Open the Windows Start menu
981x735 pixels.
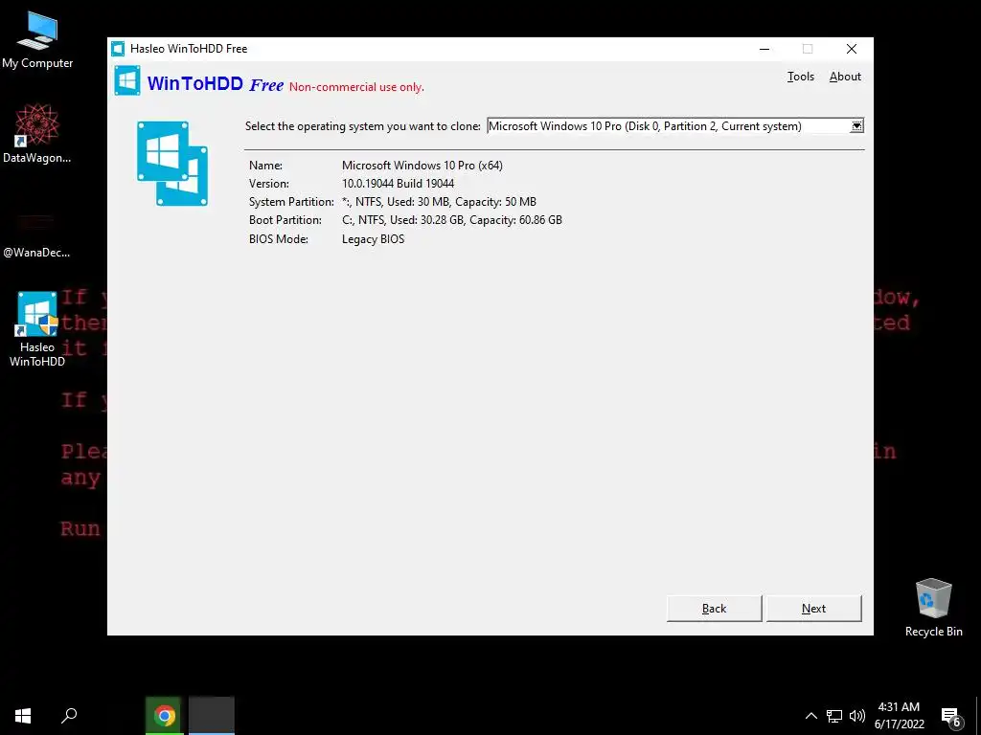click(x=23, y=716)
